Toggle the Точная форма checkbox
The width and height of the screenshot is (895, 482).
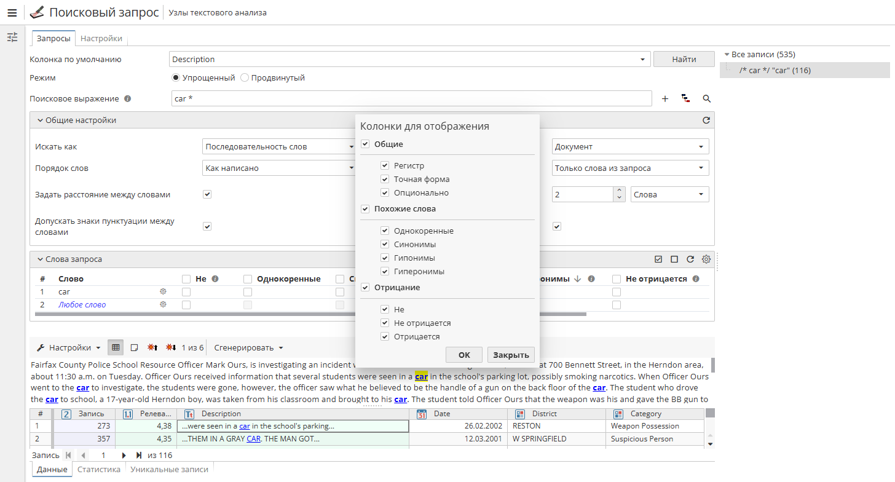tap(385, 179)
